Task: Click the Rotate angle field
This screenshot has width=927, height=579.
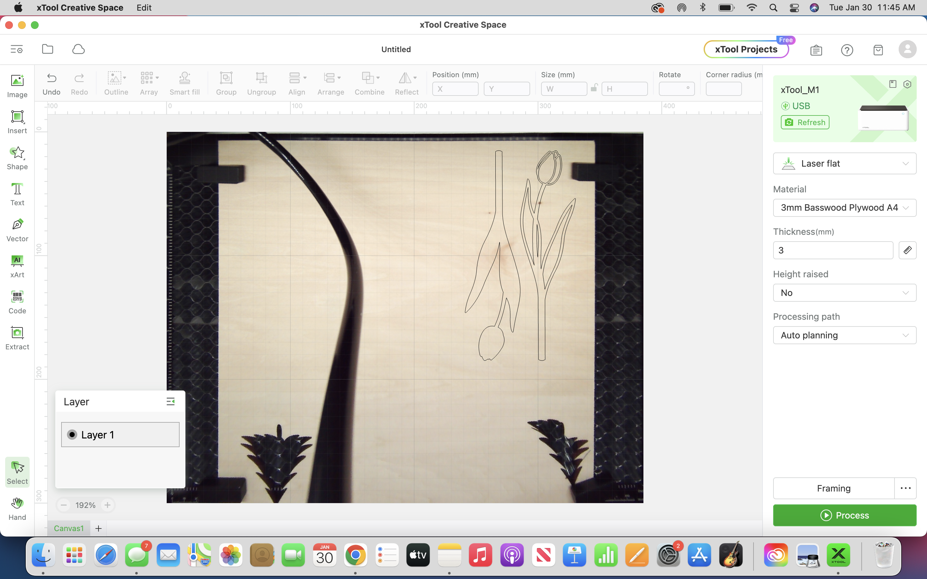Action: click(x=677, y=89)
